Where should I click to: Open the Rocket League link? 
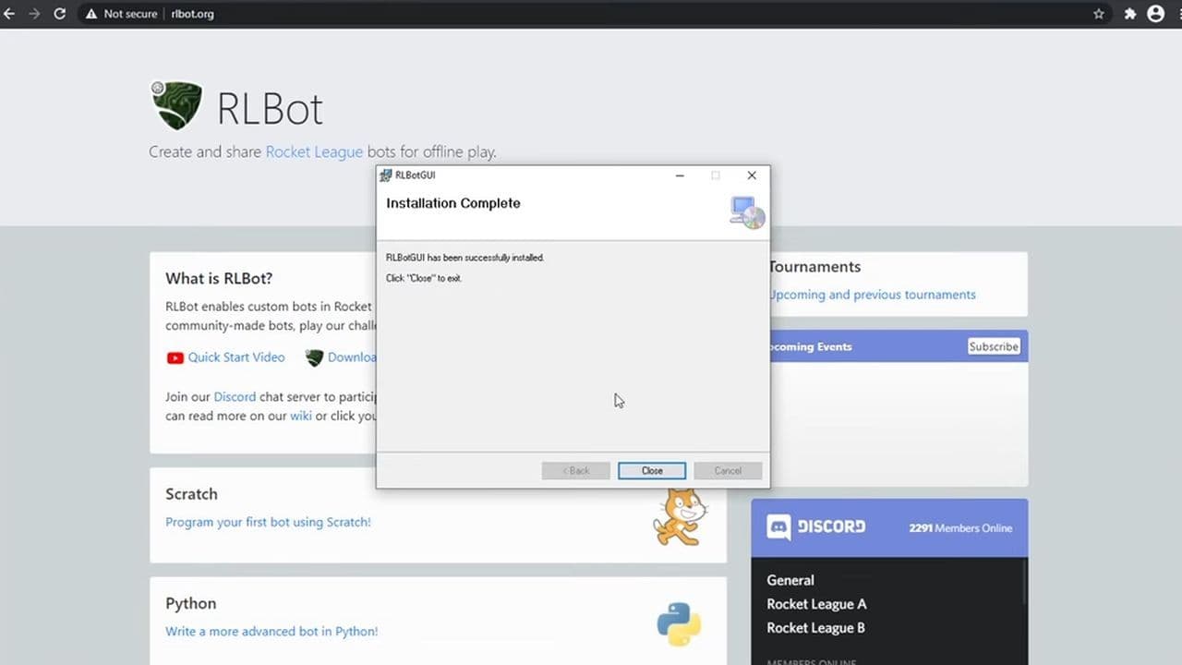(x=314, y=151)
